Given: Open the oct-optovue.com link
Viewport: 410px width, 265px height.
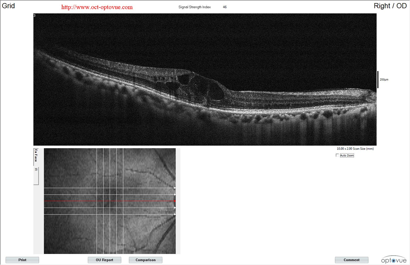Looking at the screenshot, I should click(x=97, y=7).
